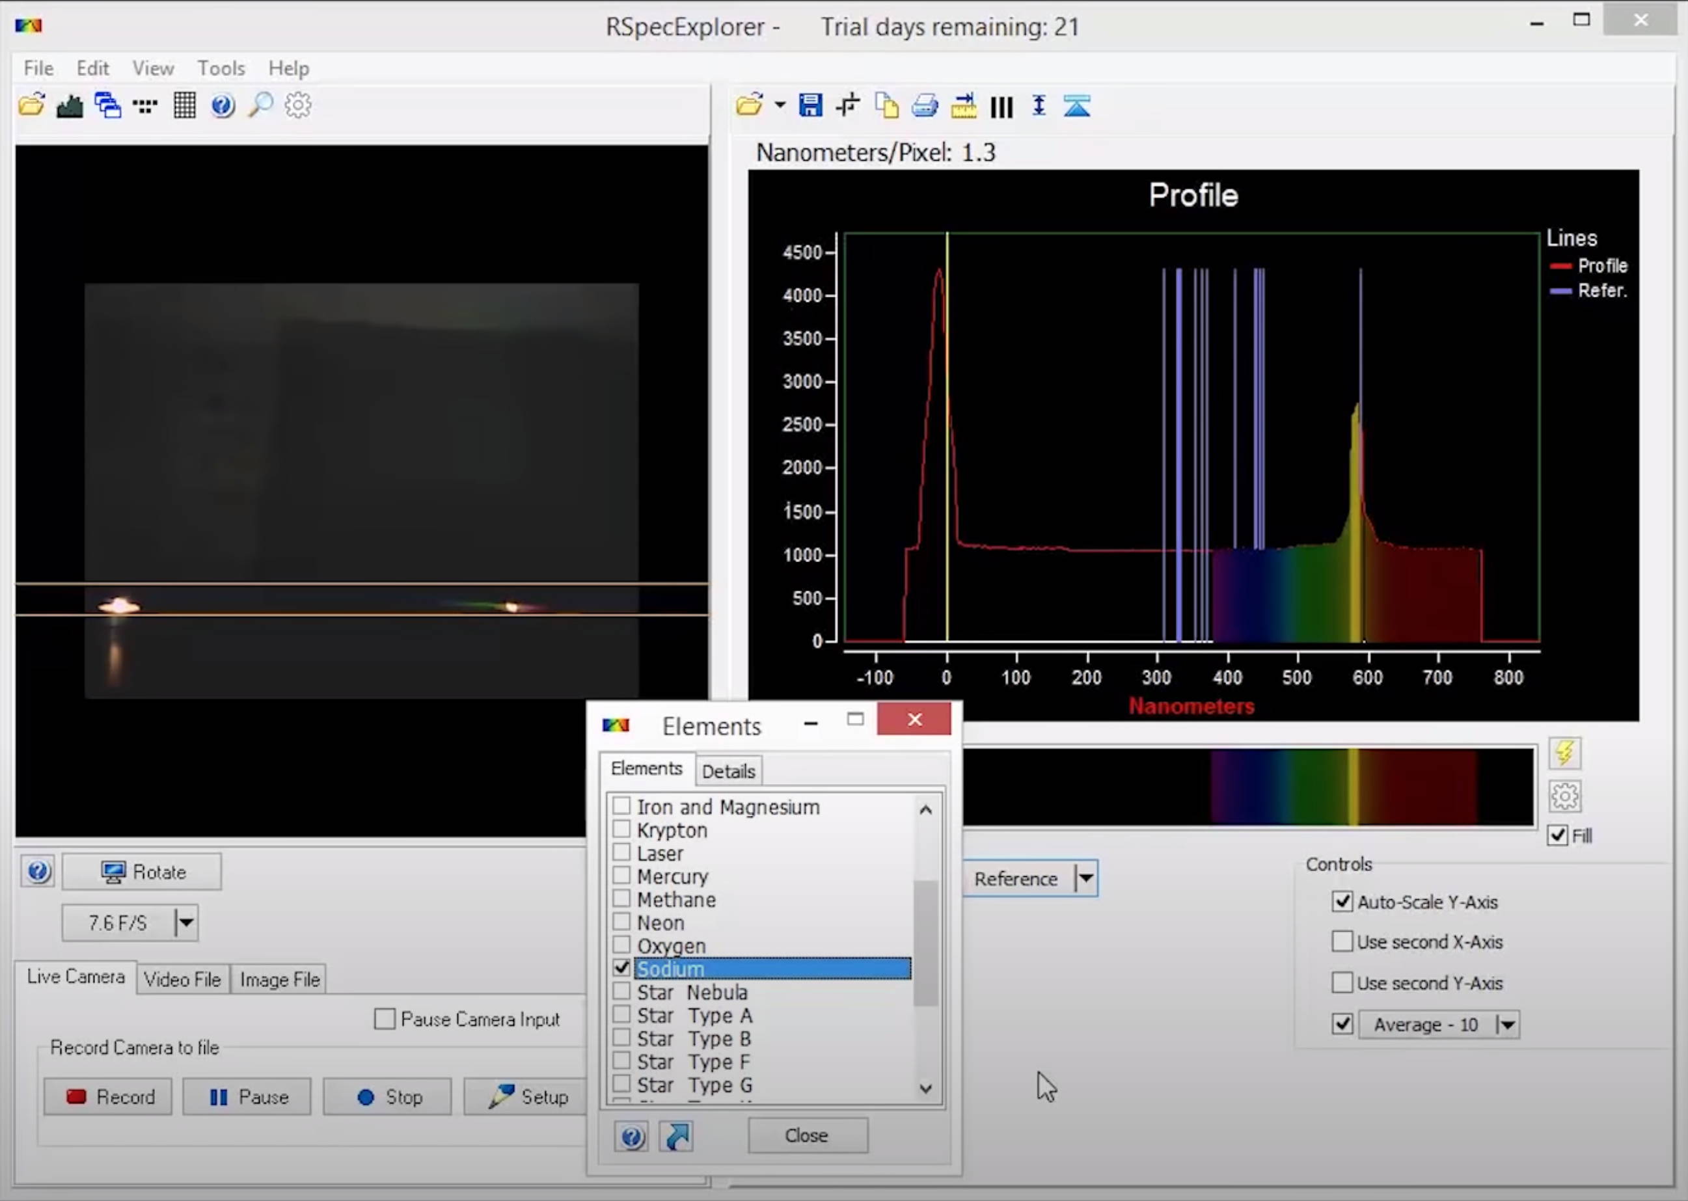The width and height of the screenshot is (1688, 1201).
Task: Click the blue arrow icon in Elements dialog
Action: tap(676, 1136)
